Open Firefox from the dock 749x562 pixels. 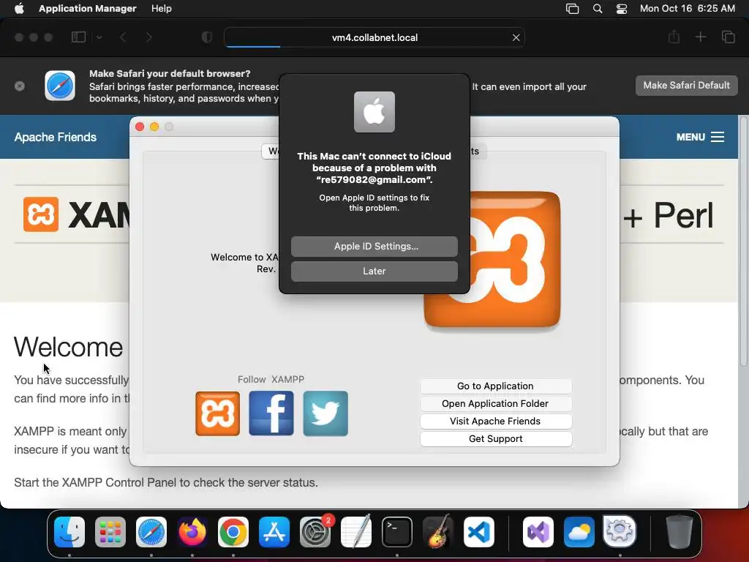tap(192, 532)
